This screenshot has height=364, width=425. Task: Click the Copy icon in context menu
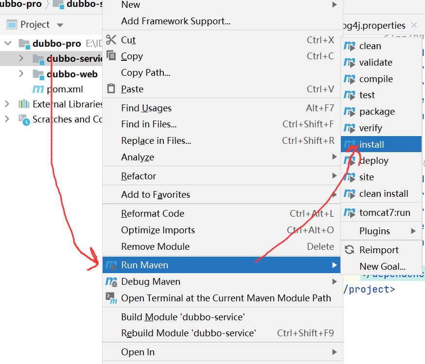tap(111, 55)
